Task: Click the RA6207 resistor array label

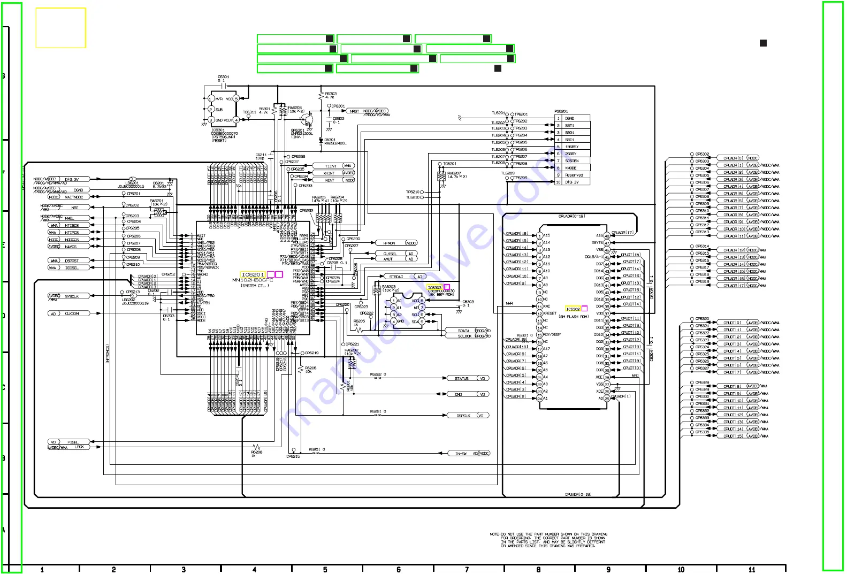Action: [454, 173]
